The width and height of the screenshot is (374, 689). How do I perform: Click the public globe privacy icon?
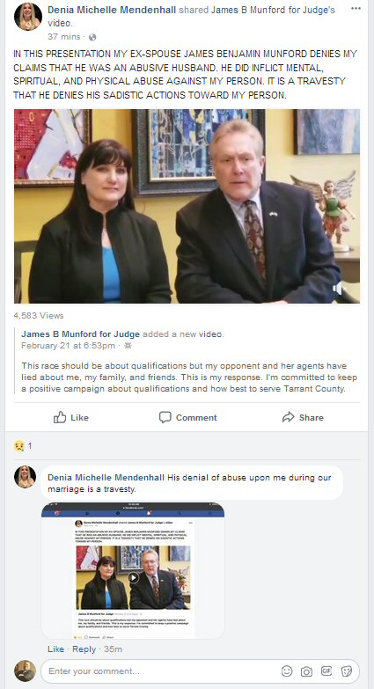tap(92, 37)
